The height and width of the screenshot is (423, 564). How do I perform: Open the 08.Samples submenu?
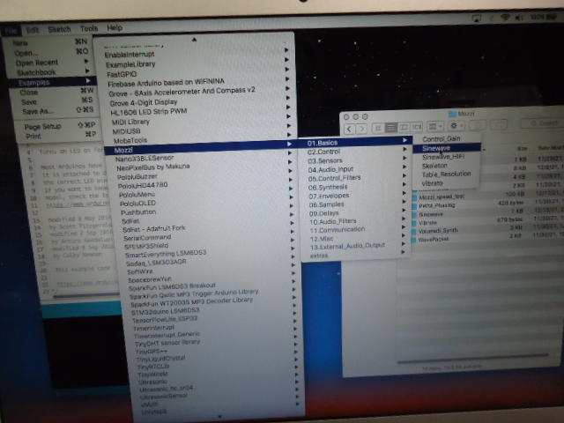pos(357,204)
